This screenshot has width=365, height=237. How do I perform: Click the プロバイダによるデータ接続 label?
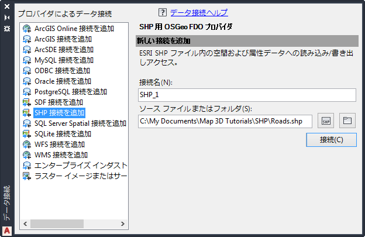(x=65, y=13)
